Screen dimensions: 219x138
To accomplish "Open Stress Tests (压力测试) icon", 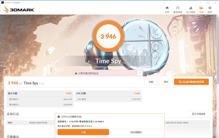I will (x=191, y=8).
